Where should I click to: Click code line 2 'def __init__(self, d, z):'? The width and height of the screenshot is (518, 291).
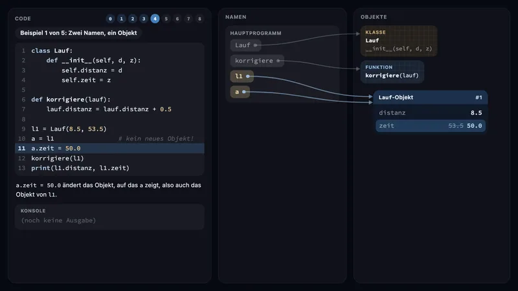coord(109,60)
